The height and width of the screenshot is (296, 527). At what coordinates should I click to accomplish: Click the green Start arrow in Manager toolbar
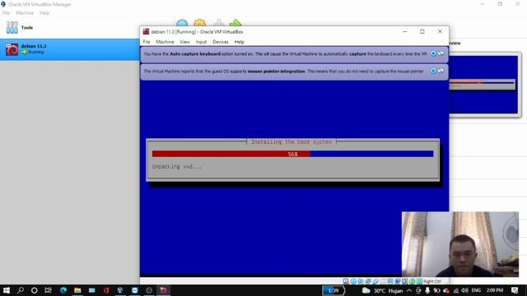click(x=236, y=22)
